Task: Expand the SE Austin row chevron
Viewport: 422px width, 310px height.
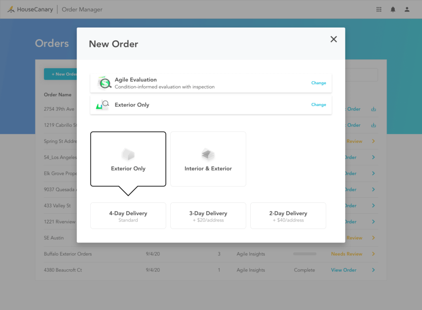Action: [373, 238]
